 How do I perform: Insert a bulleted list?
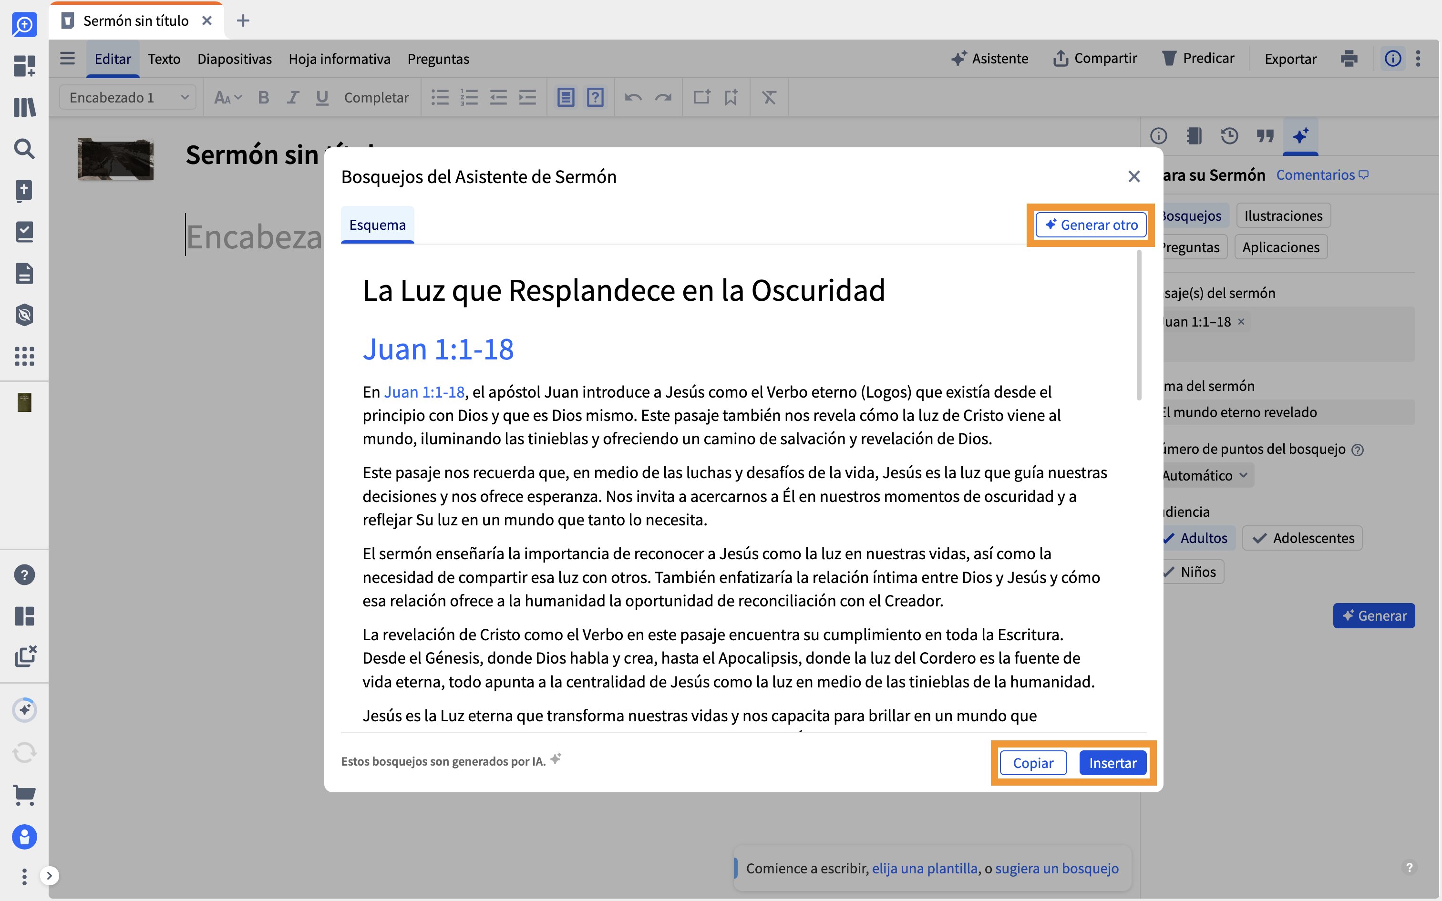click(x=440, y=97)
